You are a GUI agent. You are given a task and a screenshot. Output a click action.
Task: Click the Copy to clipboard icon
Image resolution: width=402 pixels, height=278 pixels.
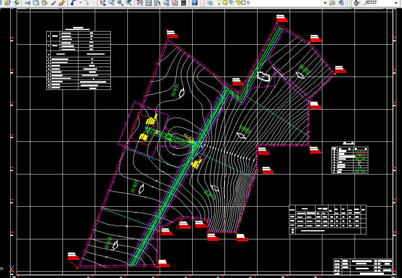click(36, 3)
